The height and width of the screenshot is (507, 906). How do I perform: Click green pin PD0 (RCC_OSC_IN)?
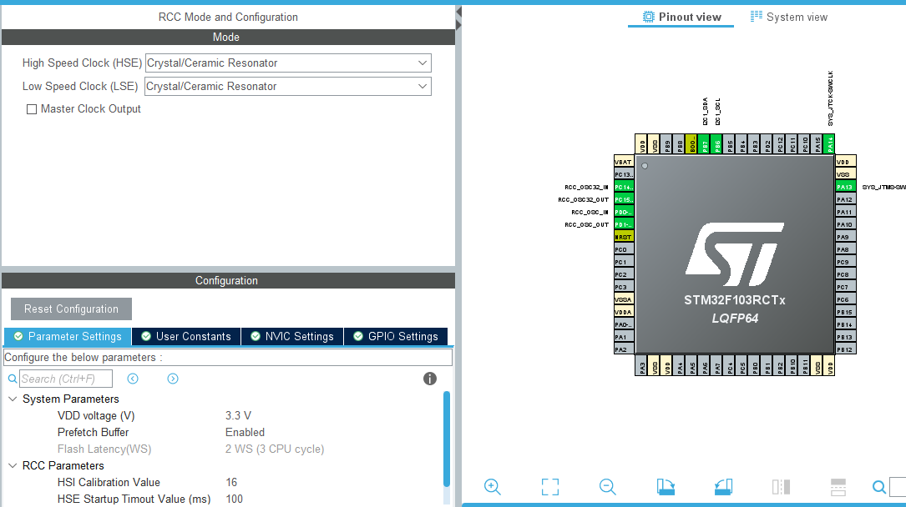[x=624, y=212]
